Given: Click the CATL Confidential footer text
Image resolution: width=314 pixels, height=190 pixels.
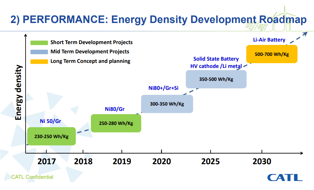Looking at the screenshot, I should [32, 177].
